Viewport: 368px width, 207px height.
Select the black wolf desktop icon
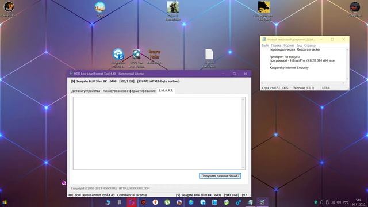264,7
